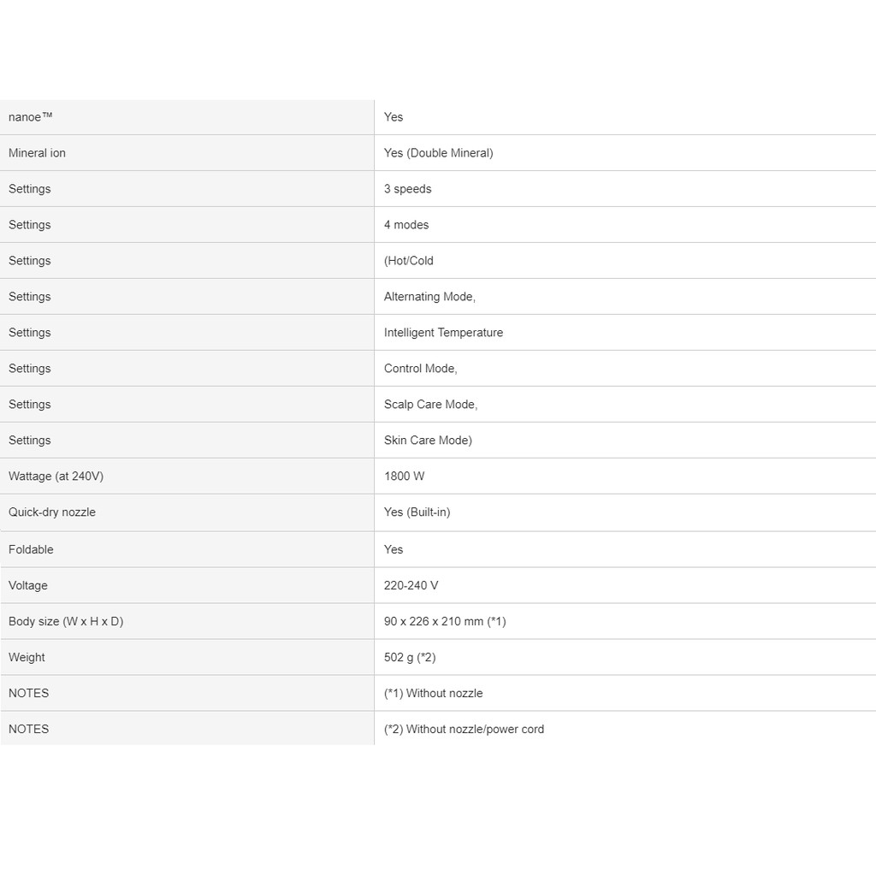Click the "Wattage (at 240V)" label
Viewport: 876px width, 876px height.
click(x=56, y=476)
